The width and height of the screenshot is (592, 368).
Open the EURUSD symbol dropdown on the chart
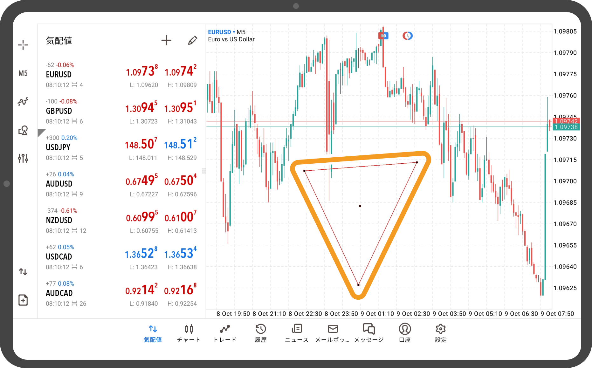tap(221, 32)
